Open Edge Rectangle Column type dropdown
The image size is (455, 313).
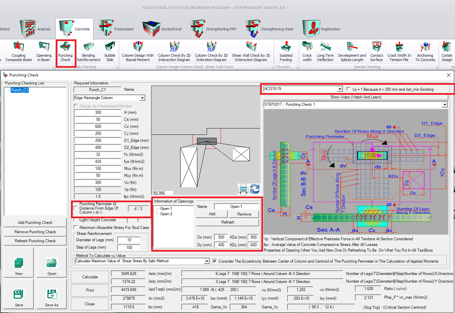142,98
